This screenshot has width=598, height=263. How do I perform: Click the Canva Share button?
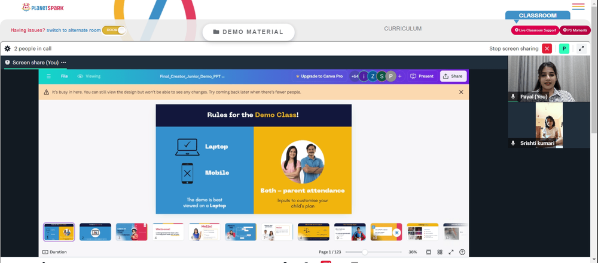[453, 76]
